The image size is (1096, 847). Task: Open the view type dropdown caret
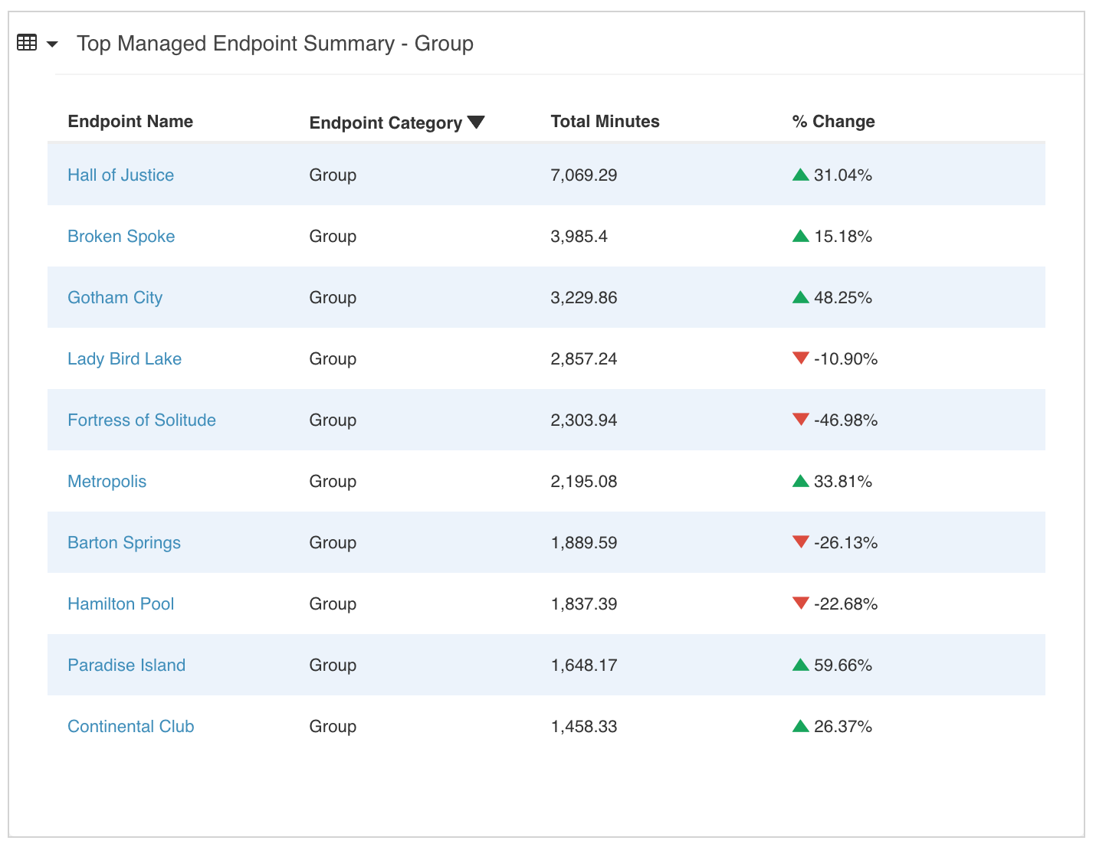click(x=52, y=44)
